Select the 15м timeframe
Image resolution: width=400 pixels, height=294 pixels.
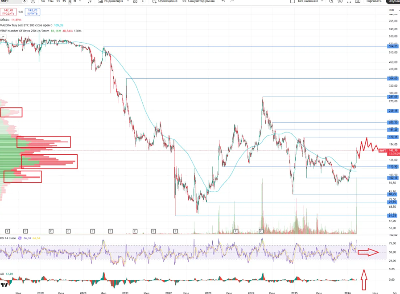tap(51, 1)
